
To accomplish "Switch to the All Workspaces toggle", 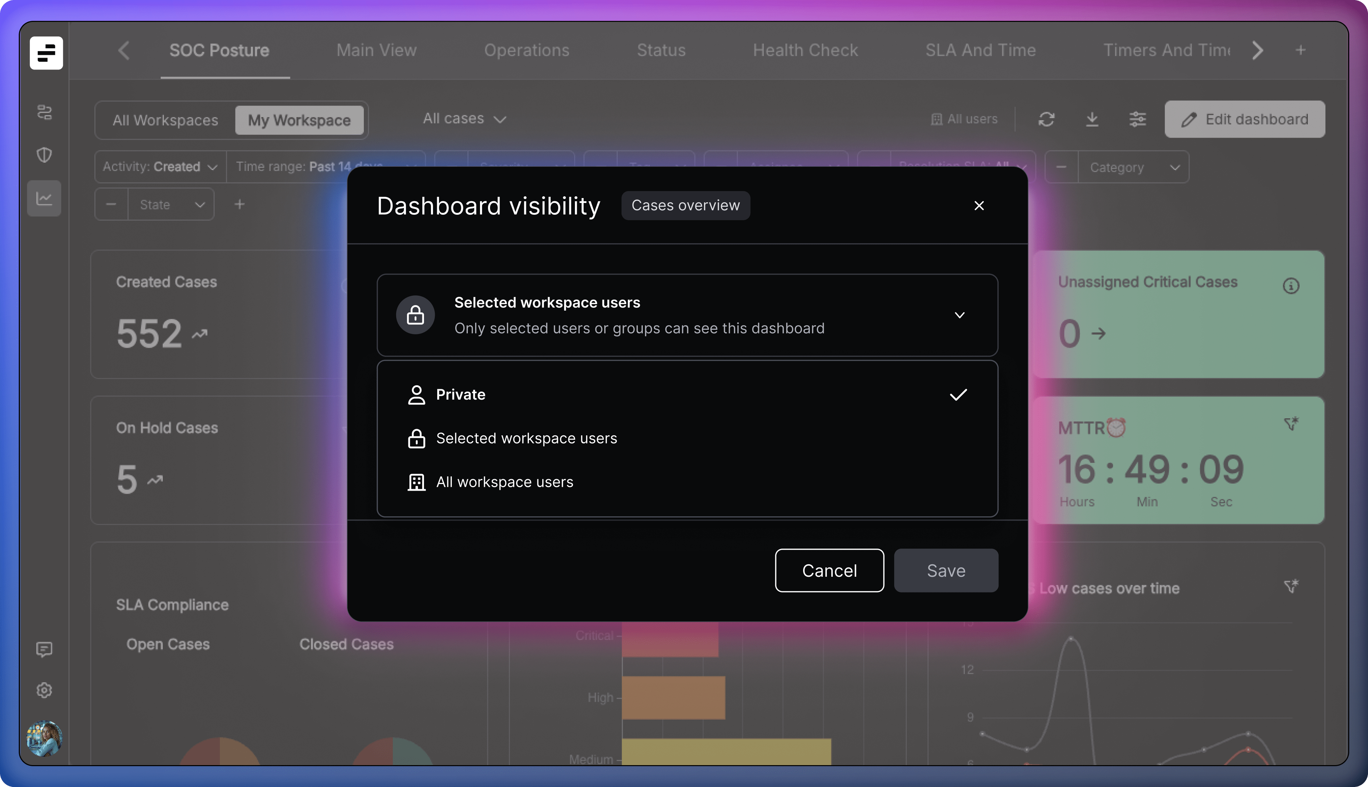I will point(165,120).
